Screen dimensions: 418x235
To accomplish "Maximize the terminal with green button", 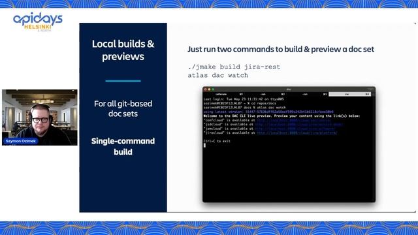I will (x=213, y=89).
